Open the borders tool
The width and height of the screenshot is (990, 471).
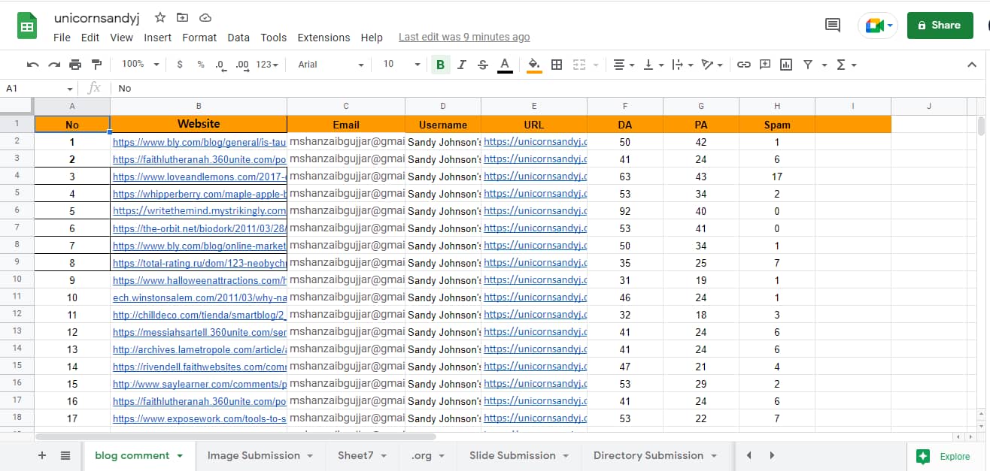click(x=557, y=65)
